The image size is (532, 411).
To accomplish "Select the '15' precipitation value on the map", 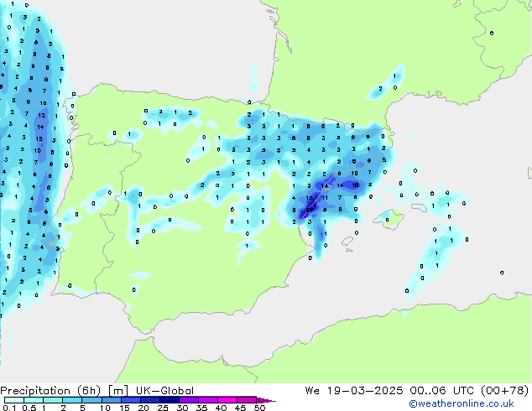I will tap(309, 198).
